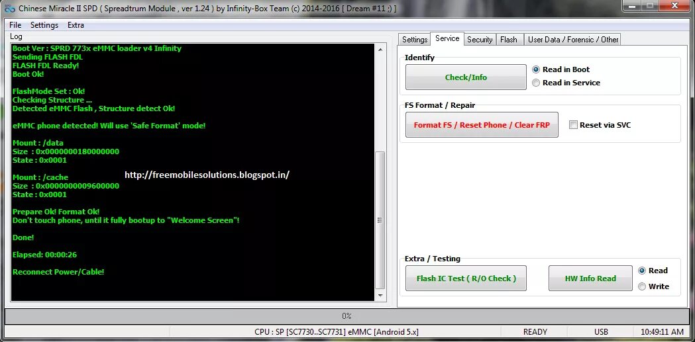Image resolution: width=695 pixels, height=342 pixels.
Task: Click the USB status entry
Action: pos(601,332)
